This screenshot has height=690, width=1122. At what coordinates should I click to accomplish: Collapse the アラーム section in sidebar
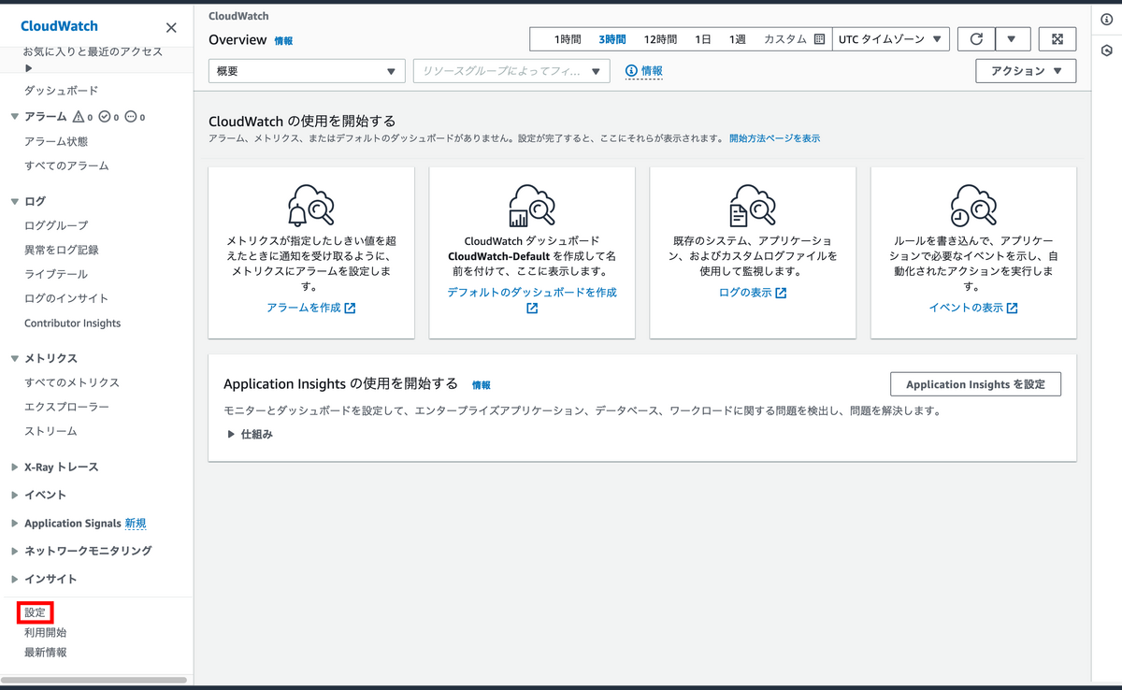pyautogui.click(x=14, y=117)
